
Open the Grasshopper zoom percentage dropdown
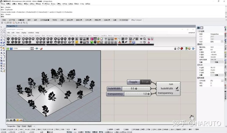pos(29,48)
